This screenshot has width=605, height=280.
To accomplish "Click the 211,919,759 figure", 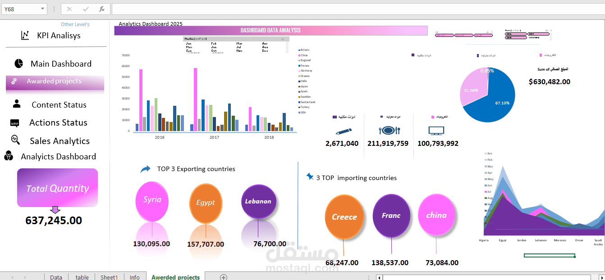I will [388, 144].
